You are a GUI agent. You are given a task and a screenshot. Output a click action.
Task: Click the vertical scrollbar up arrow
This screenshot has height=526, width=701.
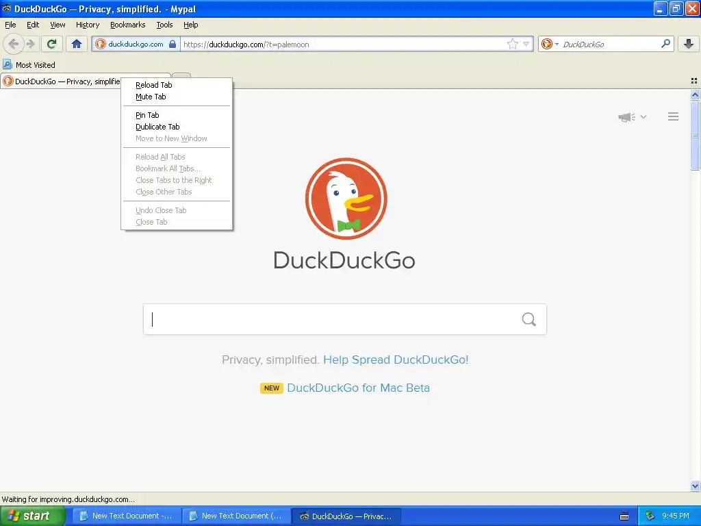pos(695,95)
